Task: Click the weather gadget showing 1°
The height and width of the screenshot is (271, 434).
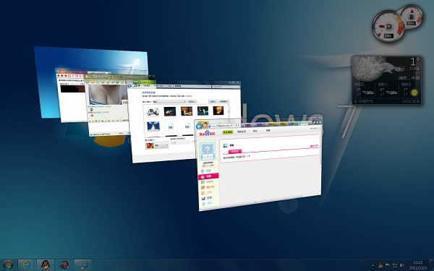Action: coord(387,80)
